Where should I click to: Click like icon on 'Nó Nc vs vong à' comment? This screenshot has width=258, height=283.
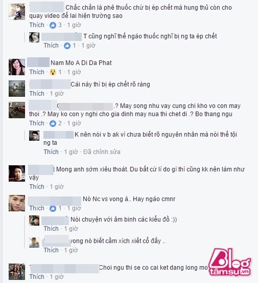point(53,208)
